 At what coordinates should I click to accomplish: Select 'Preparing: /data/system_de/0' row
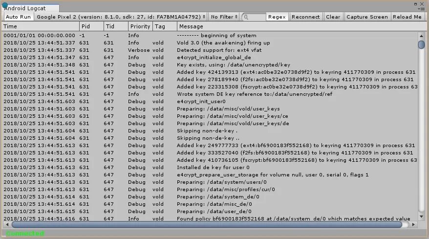tap(210, 197)
